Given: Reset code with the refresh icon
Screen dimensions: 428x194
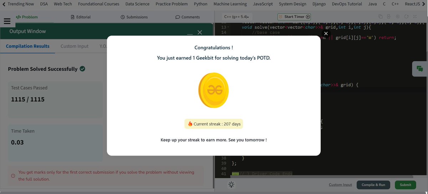Looking at the screenshot, I should tap(406, 17).
